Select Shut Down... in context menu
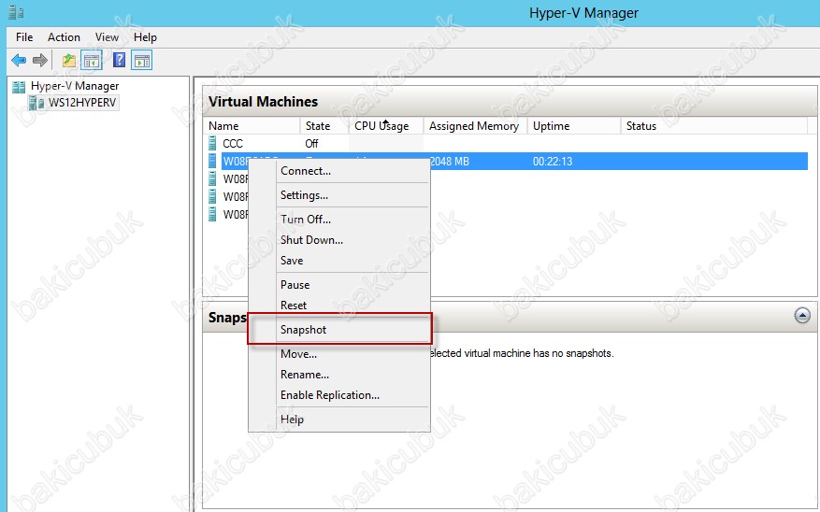The height and width of the screenshot is (512, 820). click(338, 240)
